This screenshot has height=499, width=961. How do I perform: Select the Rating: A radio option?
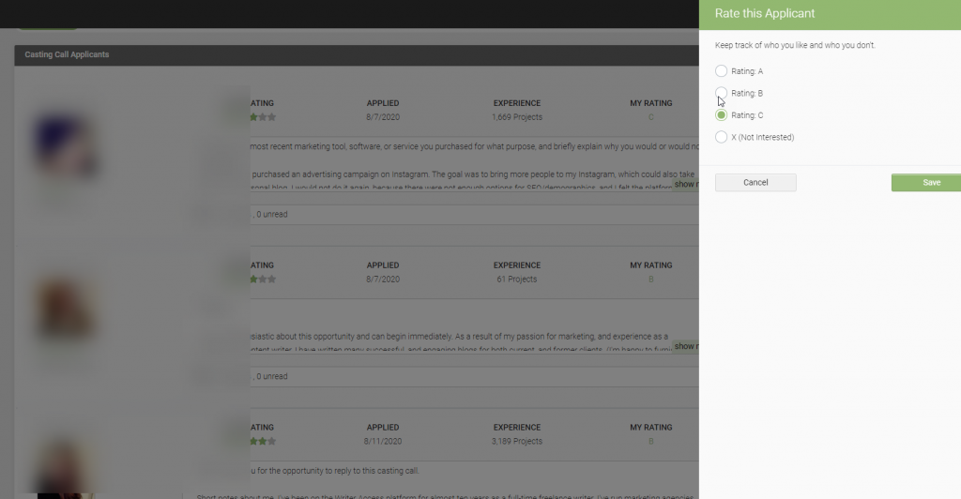(x=722, y=71)
